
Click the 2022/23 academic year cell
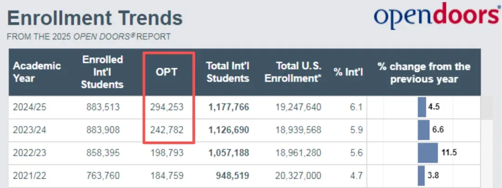coord(30,152)
